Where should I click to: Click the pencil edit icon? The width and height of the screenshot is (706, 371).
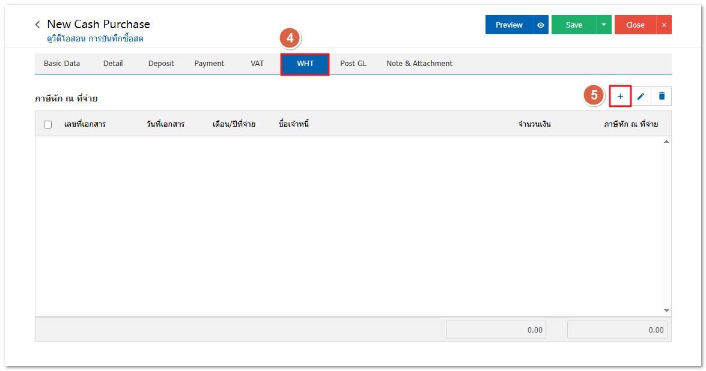[x=641, y=96]
